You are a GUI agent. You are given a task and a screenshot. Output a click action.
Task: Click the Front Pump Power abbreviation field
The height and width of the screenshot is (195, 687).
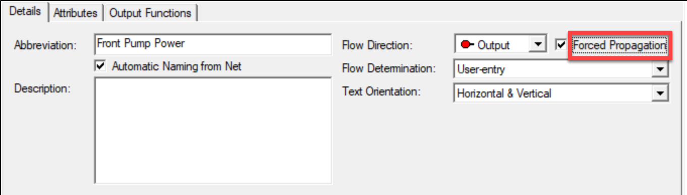click(213, 44)
